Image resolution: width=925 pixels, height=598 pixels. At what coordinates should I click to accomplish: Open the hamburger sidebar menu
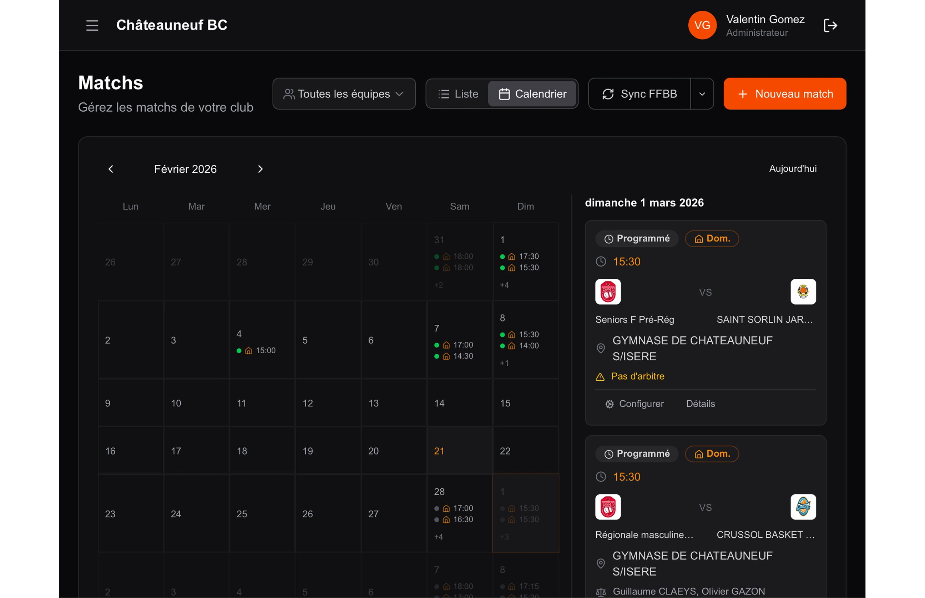click(92, 25)
